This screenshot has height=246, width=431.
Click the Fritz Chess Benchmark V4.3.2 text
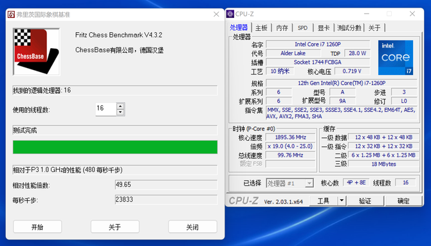(119, 35)
